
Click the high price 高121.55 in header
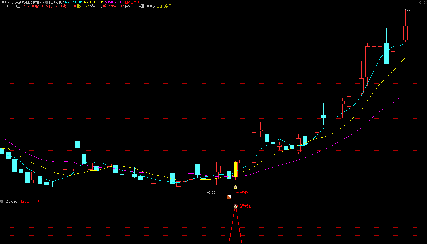tap(41, 6)
